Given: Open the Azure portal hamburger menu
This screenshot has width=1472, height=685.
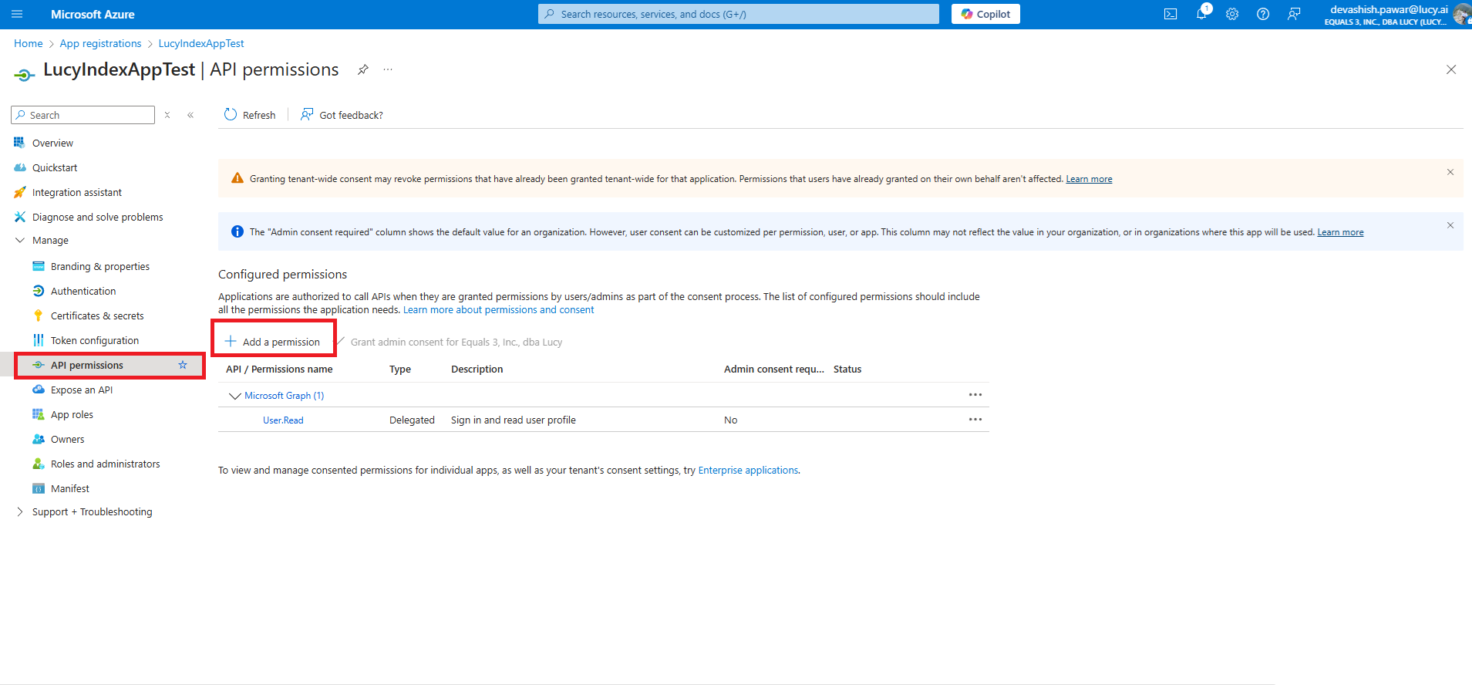Looking at the screenshot, I should [x=17, y=14].
